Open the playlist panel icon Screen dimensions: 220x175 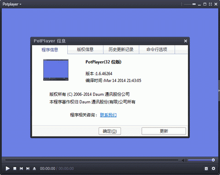pyautogui.click(x=206, y=168)
